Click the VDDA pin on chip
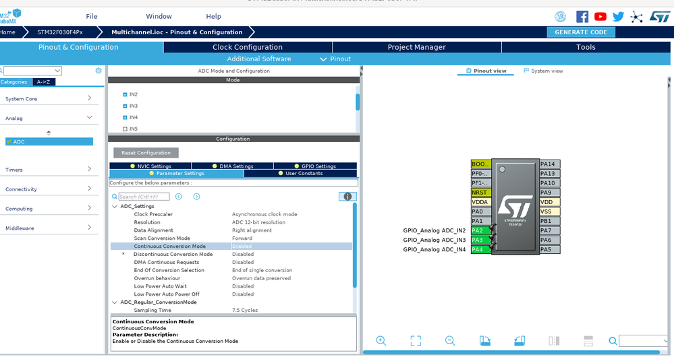The image size is (674, 359). click(x=481, y=201)
